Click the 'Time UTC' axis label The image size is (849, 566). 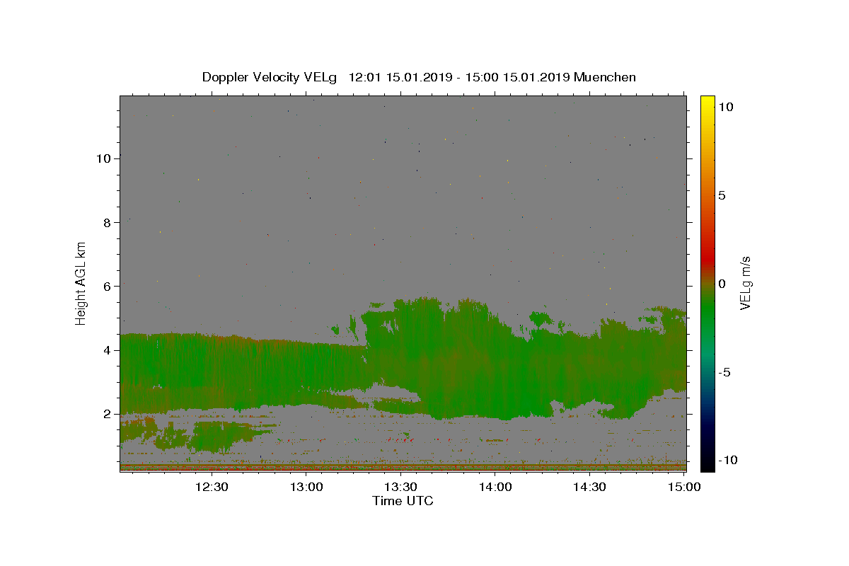[x=403, y=501]
